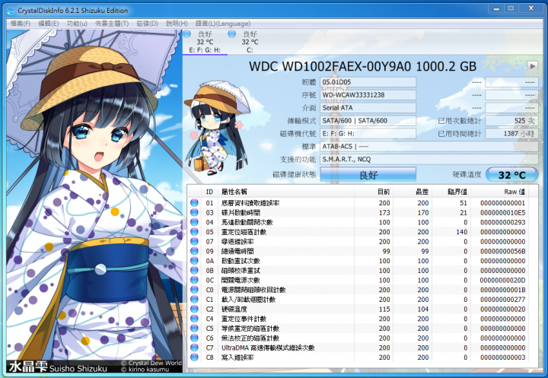
Task: Open the 磁碟(D) menu
Action: pyautogui.click(x=147, y=24)
